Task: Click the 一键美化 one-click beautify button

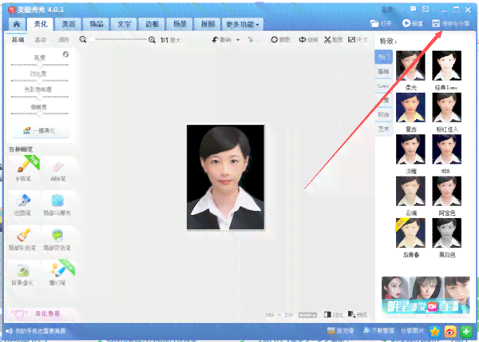Action: tap(40, 130)
